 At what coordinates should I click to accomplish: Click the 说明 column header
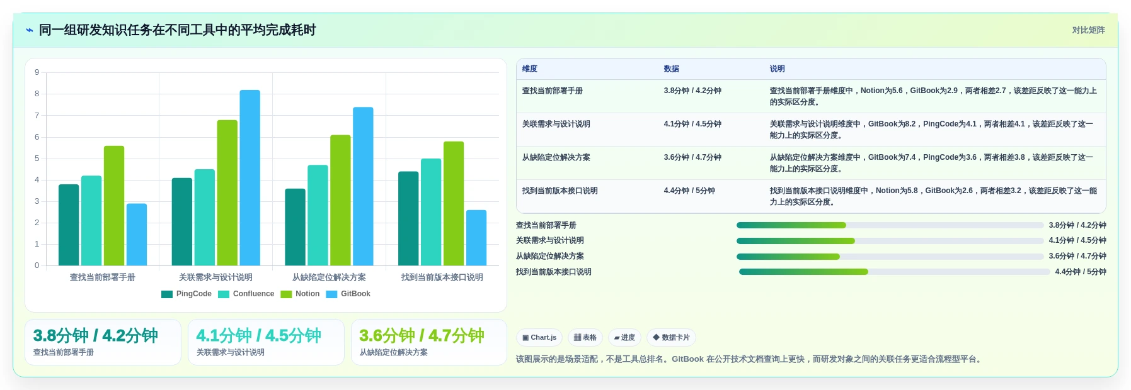click(x=777, y=69)
